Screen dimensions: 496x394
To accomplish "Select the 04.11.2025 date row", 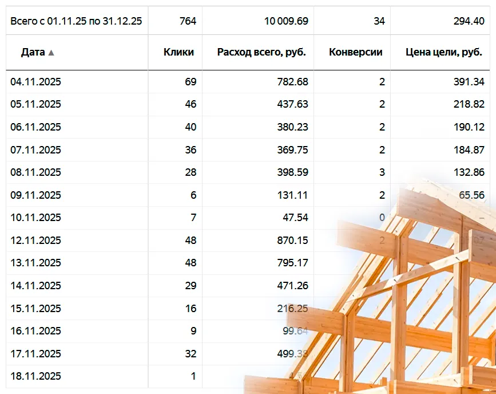I will (35, 82).
